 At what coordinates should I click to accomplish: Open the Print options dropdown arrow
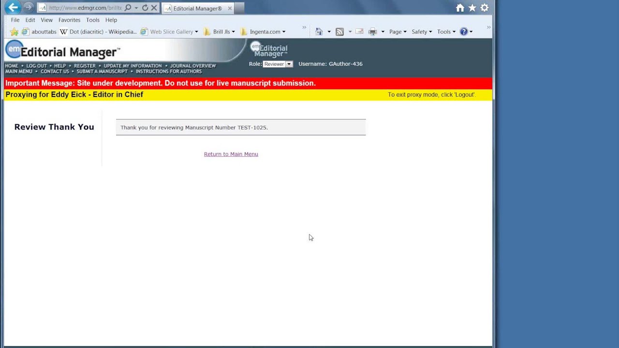pos(383,32)
